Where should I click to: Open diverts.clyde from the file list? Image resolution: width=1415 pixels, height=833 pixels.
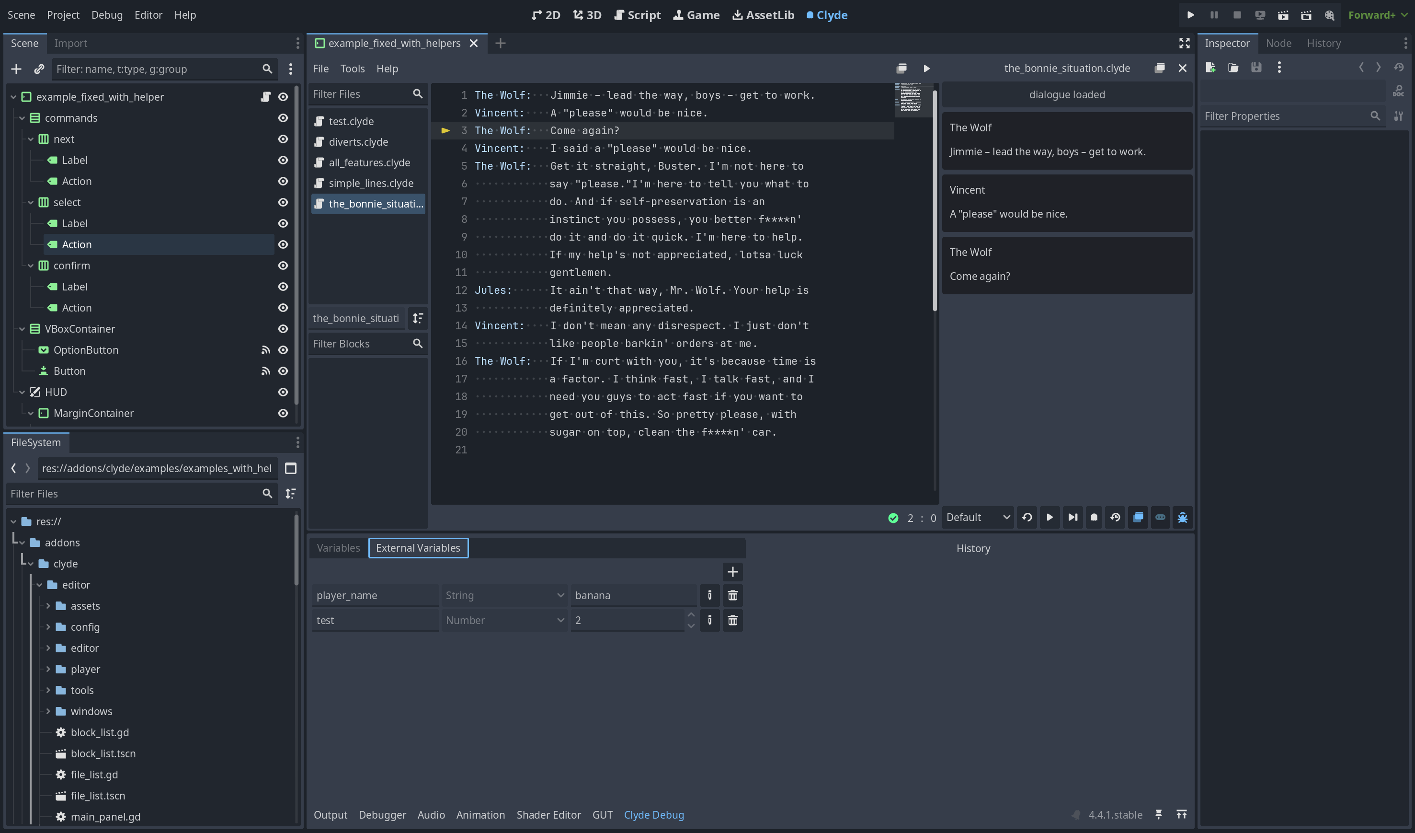tap(358, 142)
